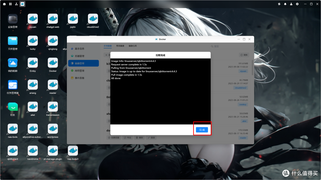Select 事件查看 in Docker sidebar
Image resolution: width=321 pixels, height=180 pixels.
(84, 78)
